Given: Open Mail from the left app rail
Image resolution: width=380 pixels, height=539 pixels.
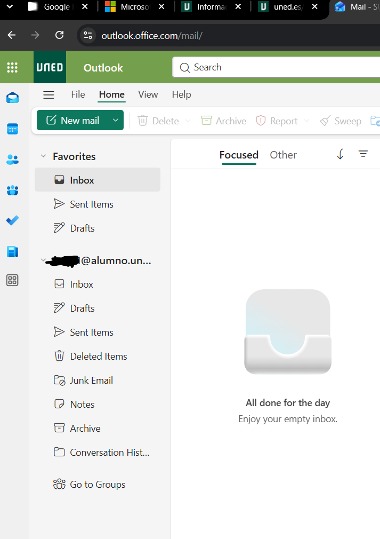Looking at the screenshot, I should click(x=12, y=98).
